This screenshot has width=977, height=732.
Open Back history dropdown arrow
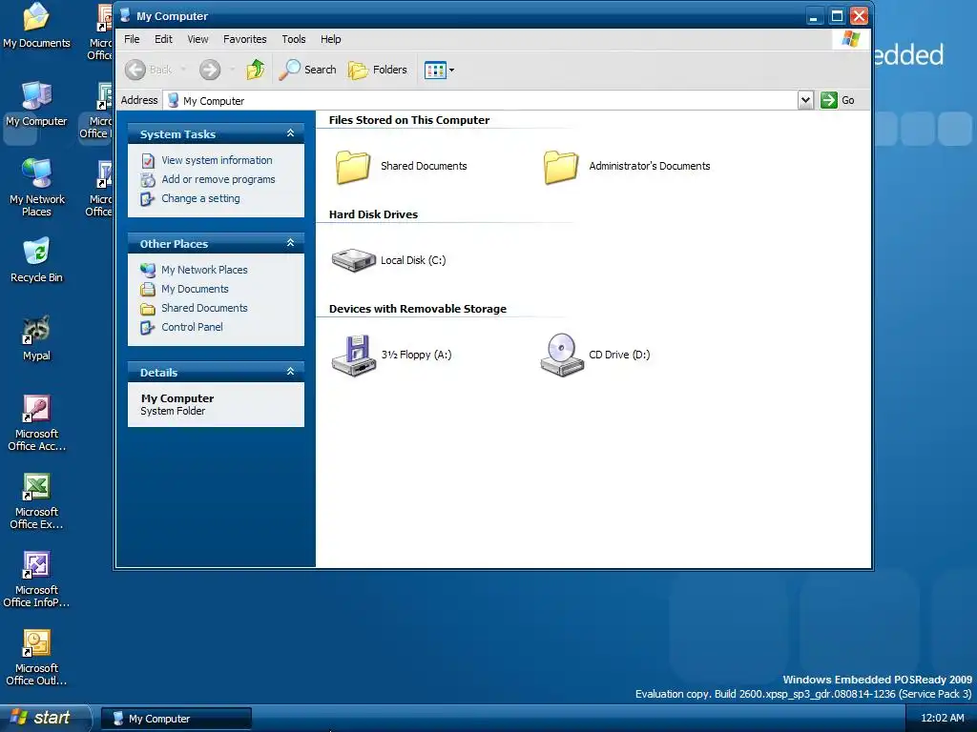(183, 70)
